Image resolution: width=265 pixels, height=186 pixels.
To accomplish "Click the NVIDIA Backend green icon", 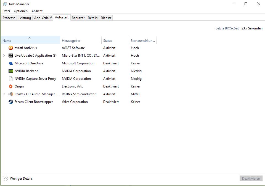I will click(11, 71).
